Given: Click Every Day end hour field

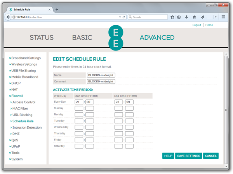Looking at the screenshot, I should [118, 102].
